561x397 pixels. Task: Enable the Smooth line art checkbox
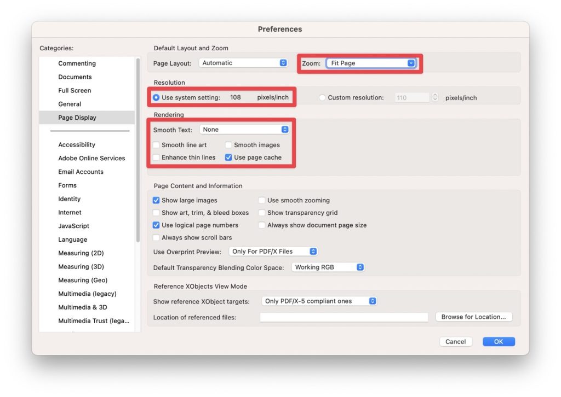pyautogui.click(x=156, y=145)
